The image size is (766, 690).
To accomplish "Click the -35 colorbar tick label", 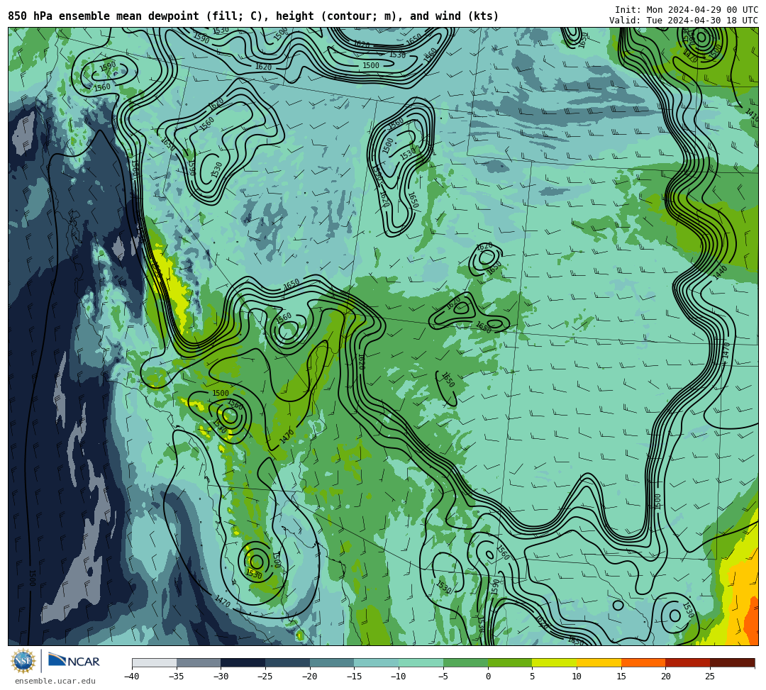I will pos(177,677).
